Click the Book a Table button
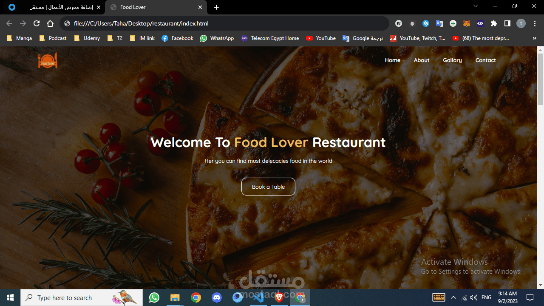 (268, 187)
